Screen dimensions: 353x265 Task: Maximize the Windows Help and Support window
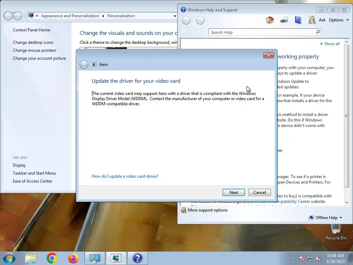333,10
